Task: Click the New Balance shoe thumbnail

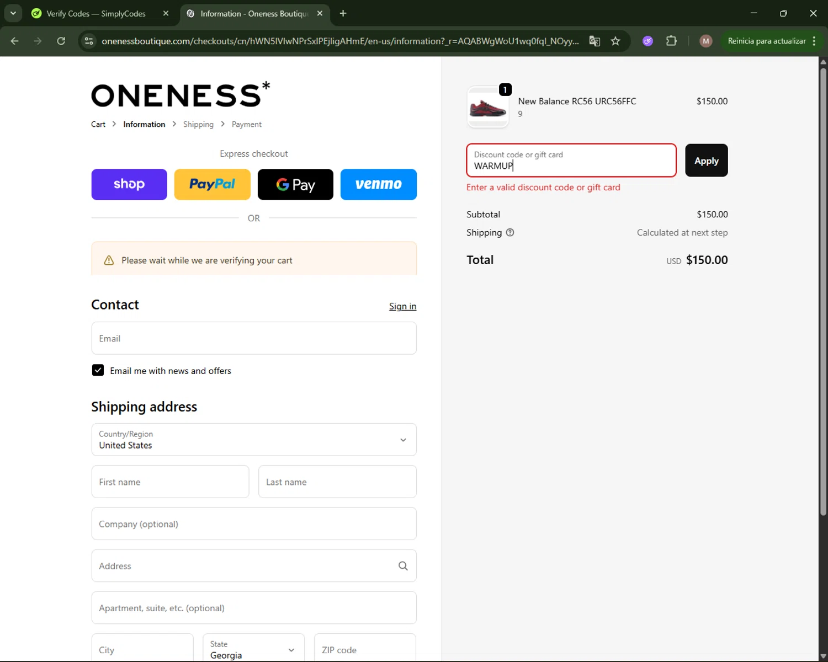Action: 488,107
